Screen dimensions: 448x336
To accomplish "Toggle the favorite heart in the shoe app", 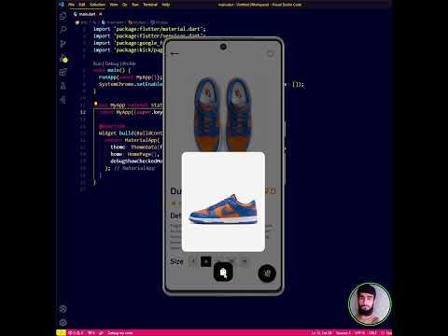I will pyautogui.click(x=271, y=54).
